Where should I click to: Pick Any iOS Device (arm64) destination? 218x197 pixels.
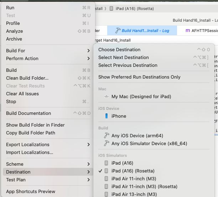(x=154, y=135)
